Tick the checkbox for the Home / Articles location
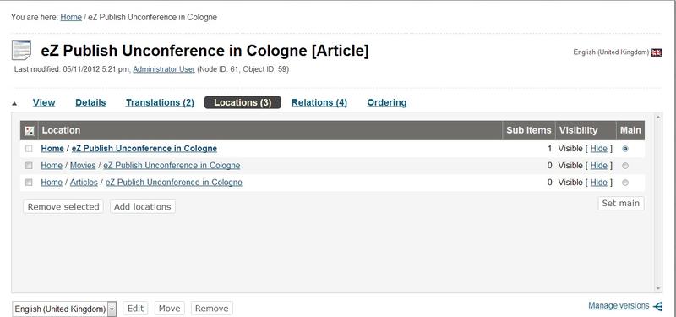The image size is (676, 317). pyautogui.click(x=29, y=183)
